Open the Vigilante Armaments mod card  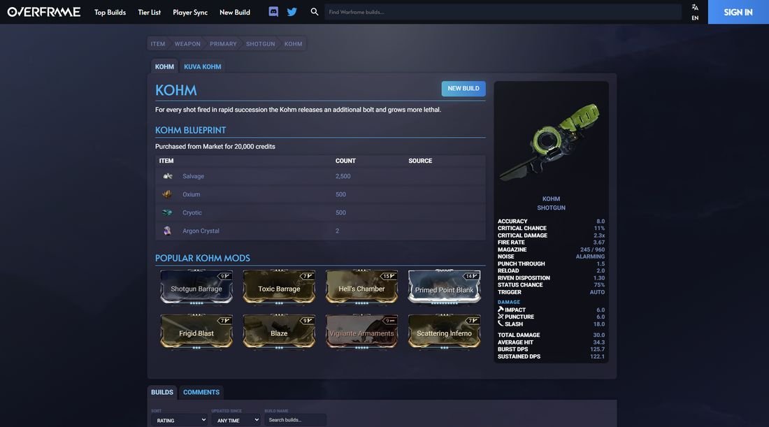coord(361,331)
